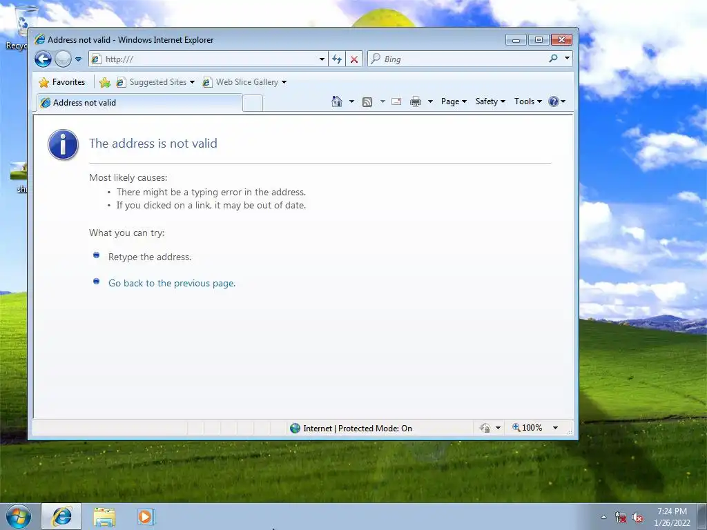707x530 pixels.
Task: Launch Windows Media Player from taskbar
Action: pyautogui.click(x=146, y=516)
